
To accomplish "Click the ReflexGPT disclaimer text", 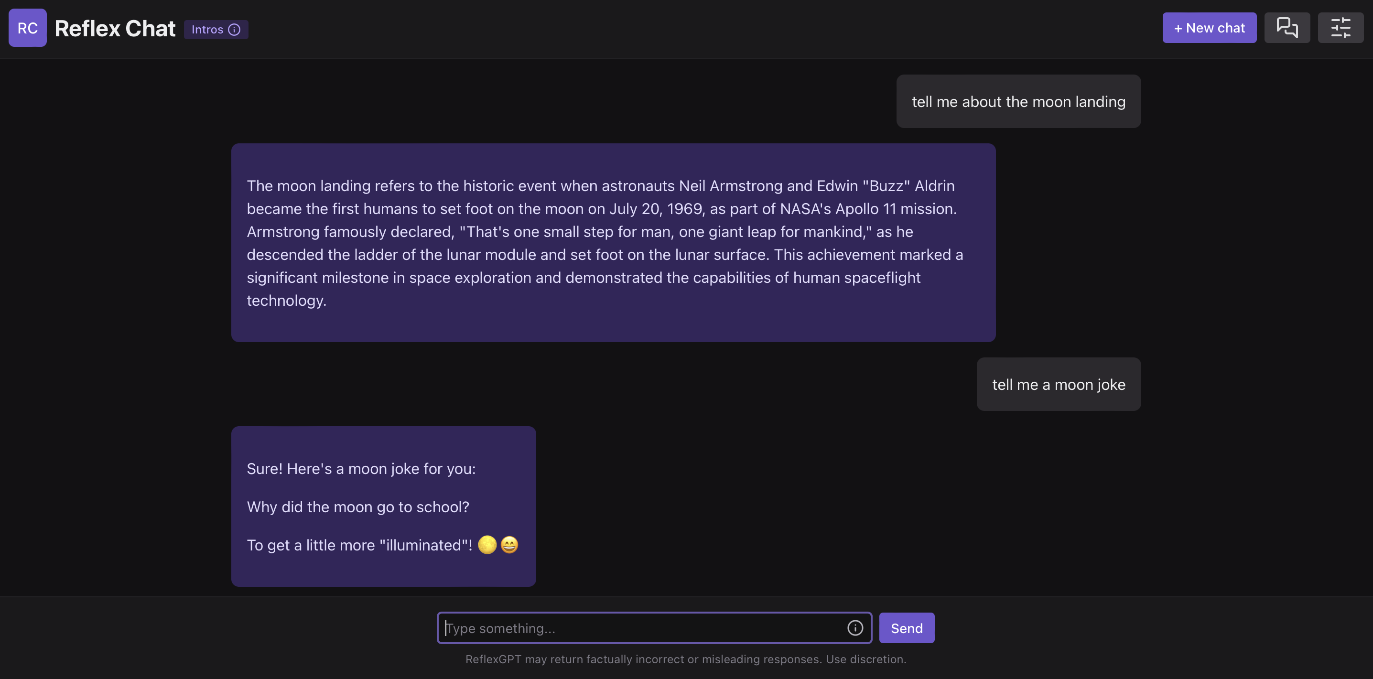I will (685, 659).
